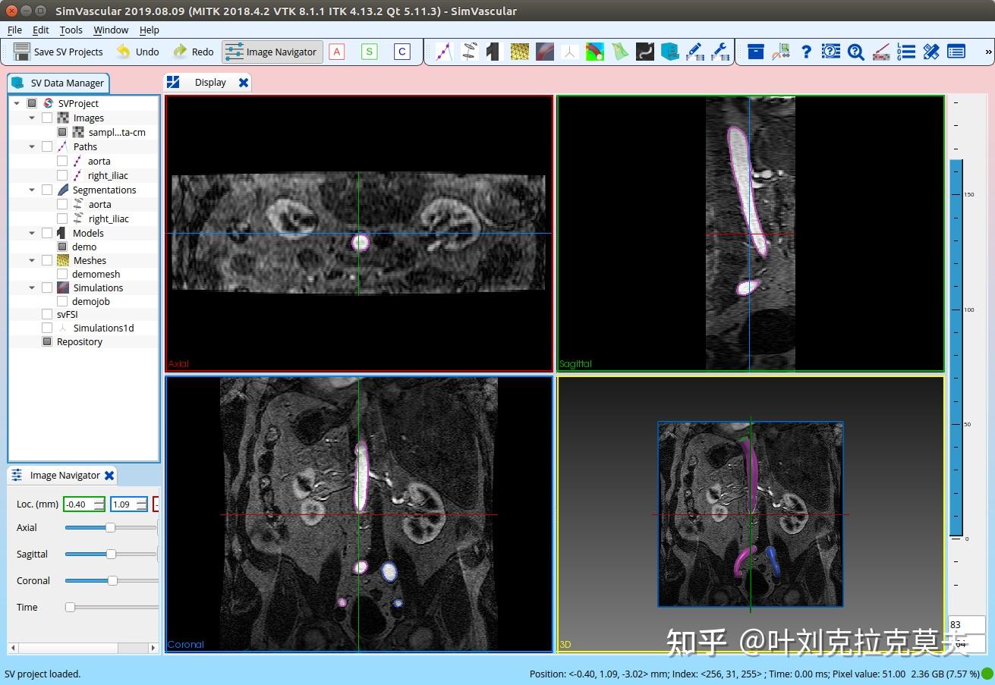Open the Modeling tool icon
The height and width of the screenshot is (685, 995).
494,52
